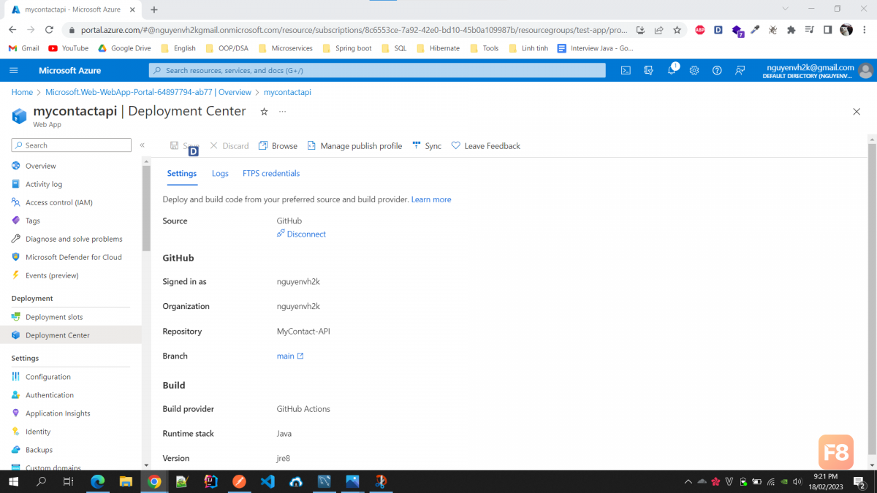
Task: Open the feedback icon in top bar
Action: (740, 70)
